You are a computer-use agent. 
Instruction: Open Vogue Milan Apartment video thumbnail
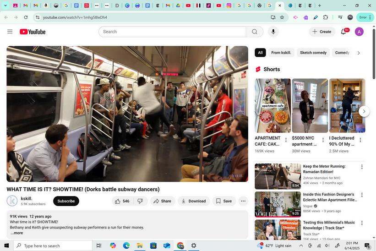pyautogui.click(x=278, y=204)
